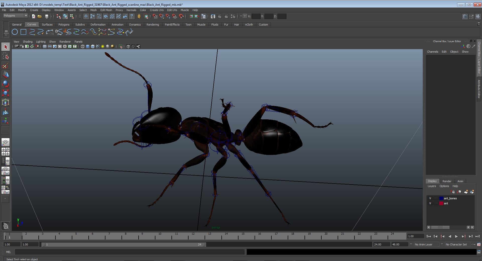Click the create new empty layer icon
The width and height of the screenshot is (482, 261).
pos(466,192)
